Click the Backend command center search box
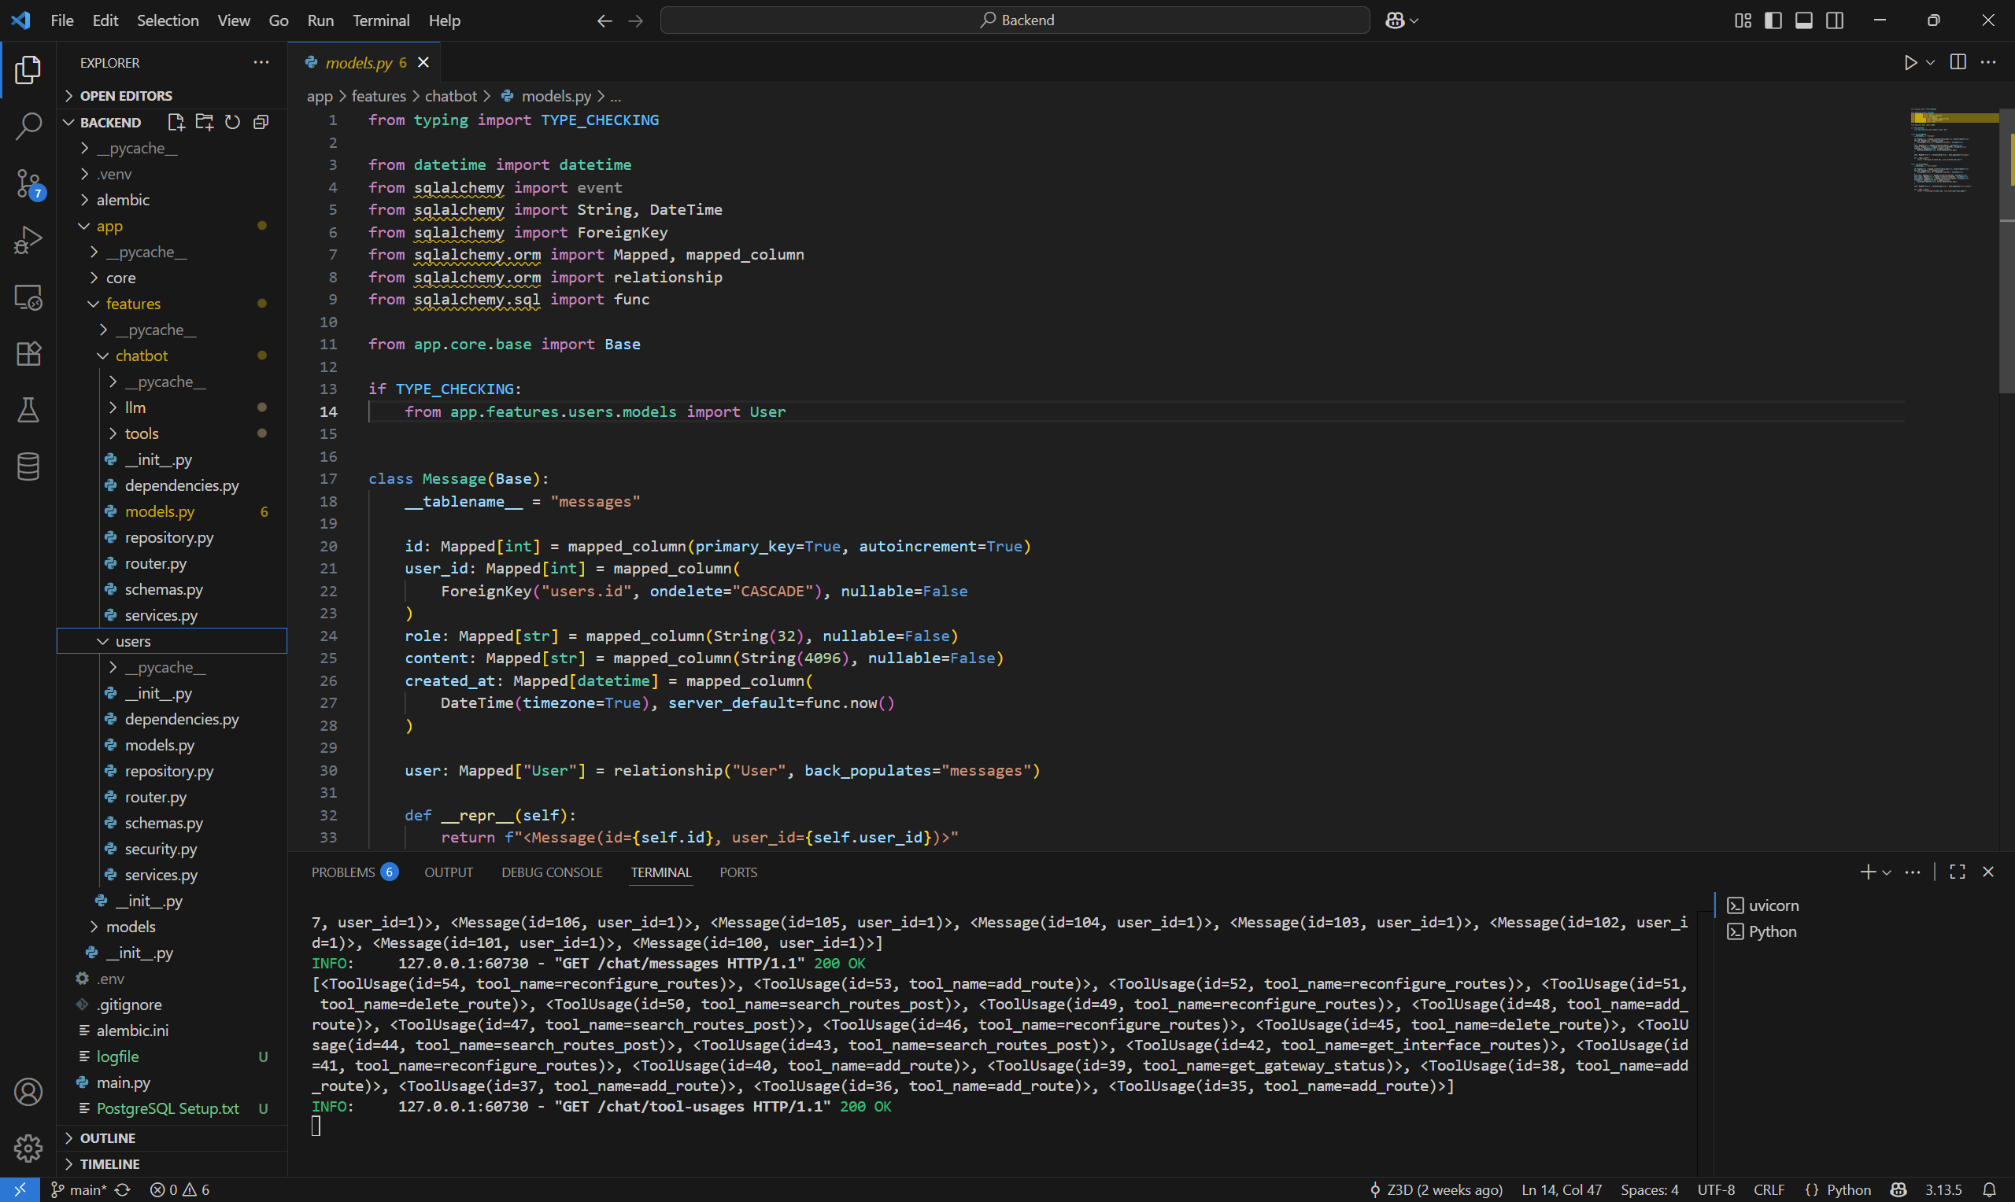2015x1202 pixels. click(x=1015, y=20)
